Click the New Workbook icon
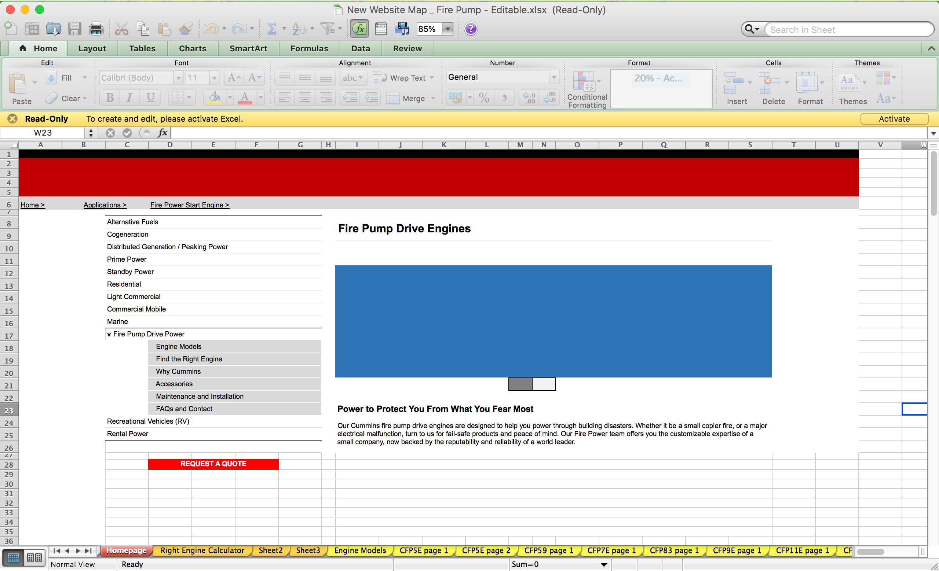 11,29
